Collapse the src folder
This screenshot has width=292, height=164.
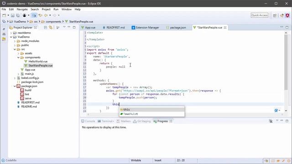tap(15, 49)
